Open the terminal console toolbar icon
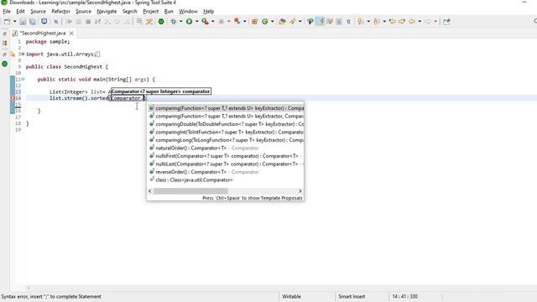This screenshot has width=537, height=302. click(x=44, y=21)
